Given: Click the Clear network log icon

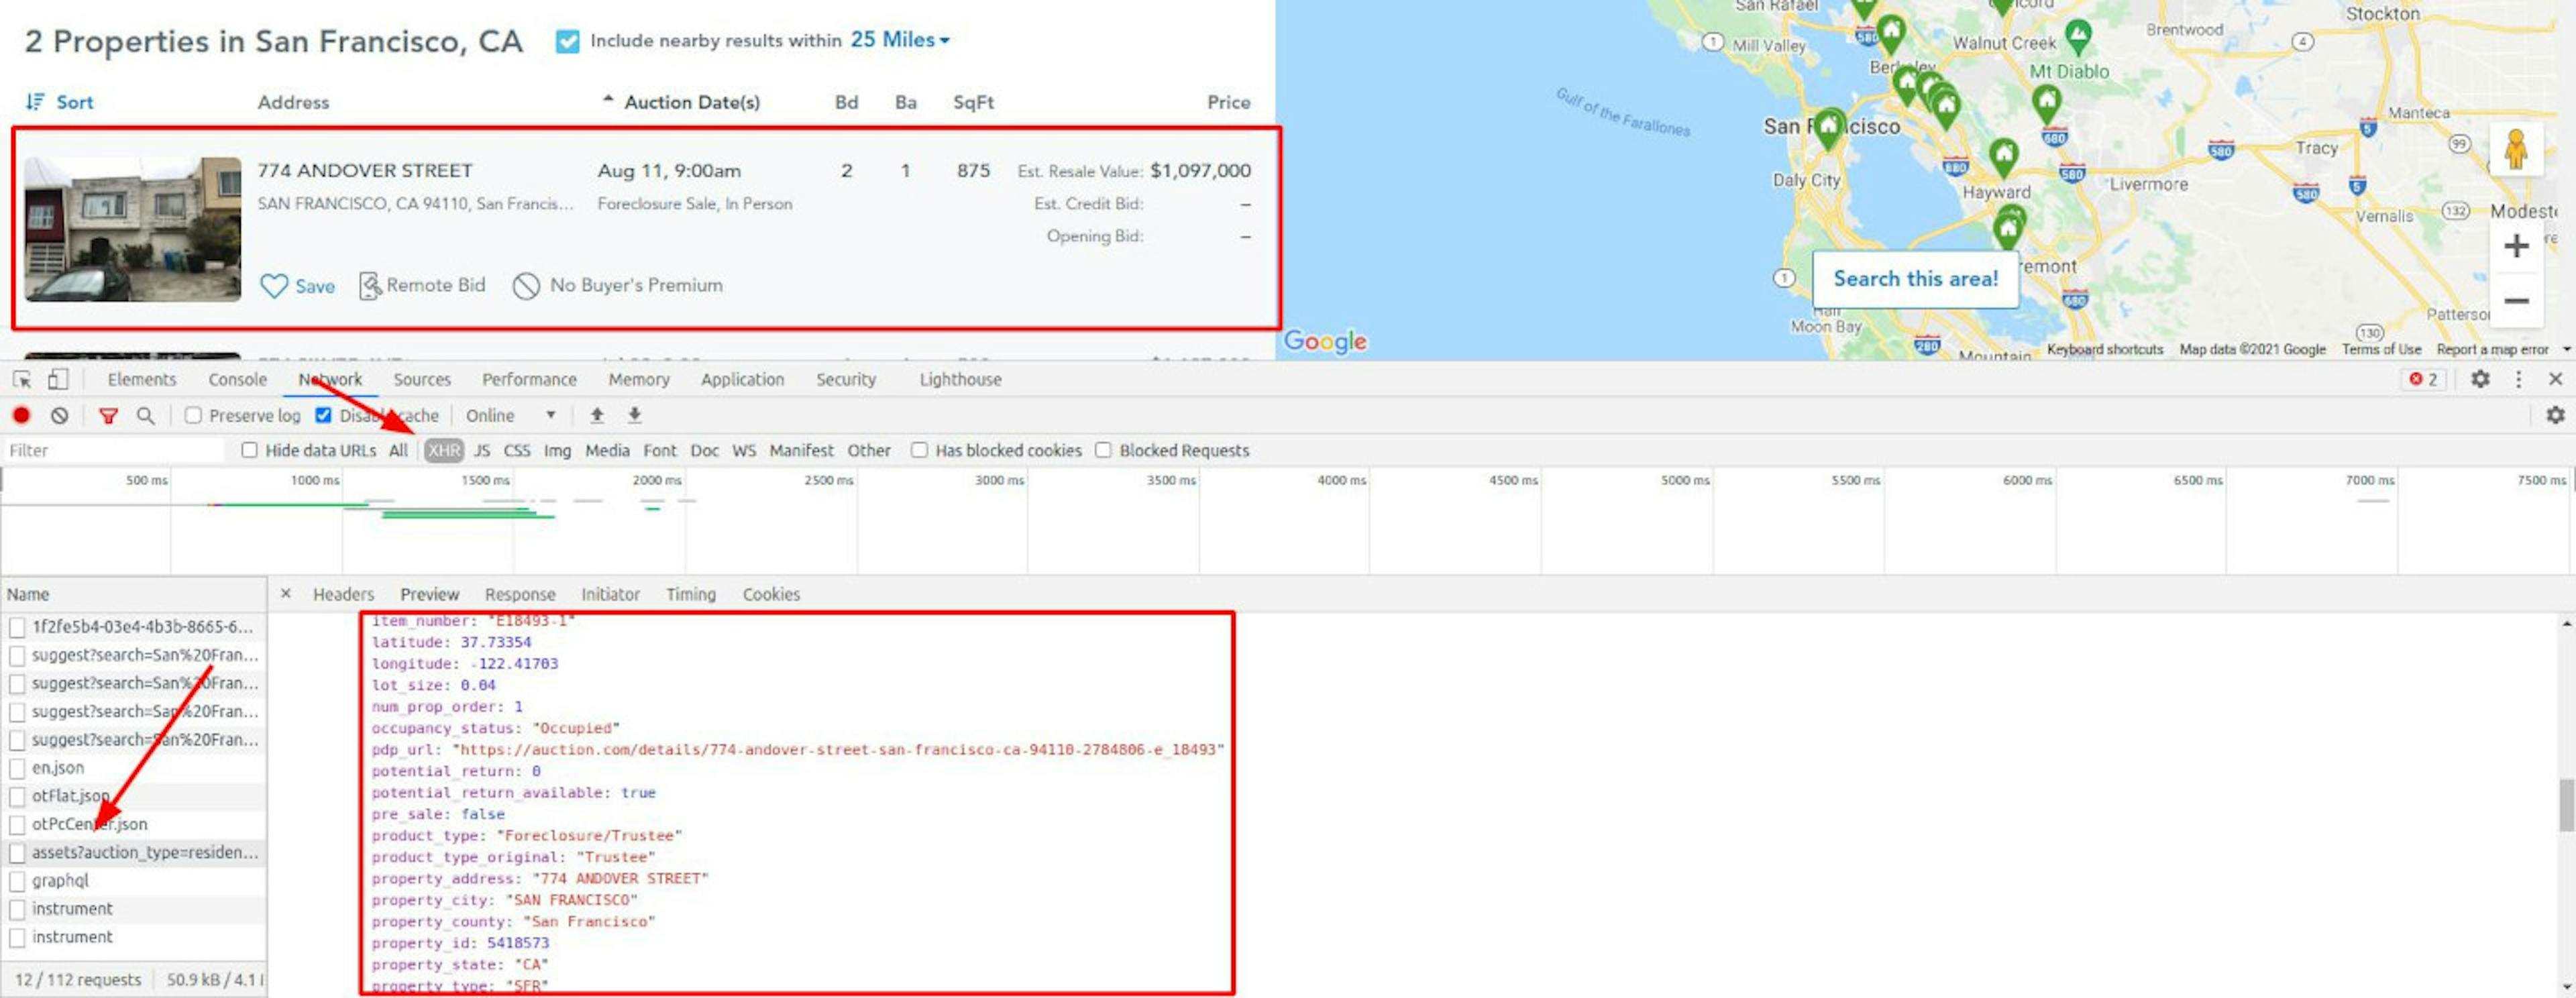Looking at the screenshot, I should (59, 415).
